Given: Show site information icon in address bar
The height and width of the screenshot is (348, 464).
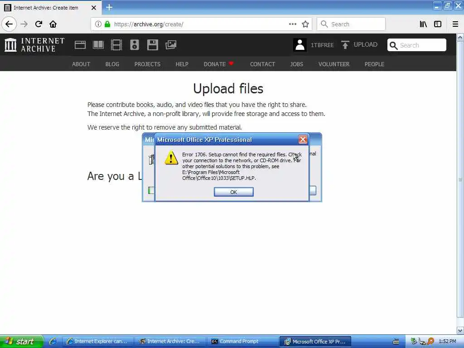Looking at the screenshot, I should (98, 24).
